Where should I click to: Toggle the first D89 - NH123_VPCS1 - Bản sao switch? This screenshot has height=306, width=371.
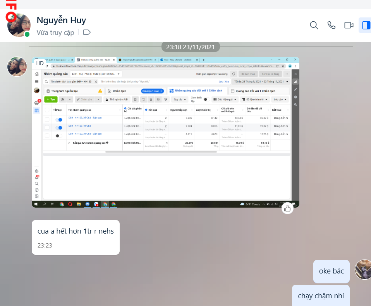[x=59, y=120]
